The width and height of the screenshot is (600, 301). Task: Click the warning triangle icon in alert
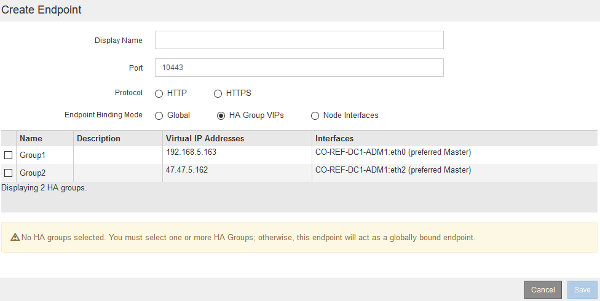tap(15, 237)
